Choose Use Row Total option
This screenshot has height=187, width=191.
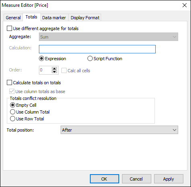pos(12,119)
